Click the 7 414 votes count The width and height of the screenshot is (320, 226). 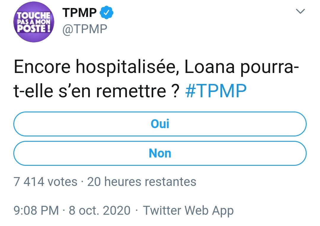[46, 182]
